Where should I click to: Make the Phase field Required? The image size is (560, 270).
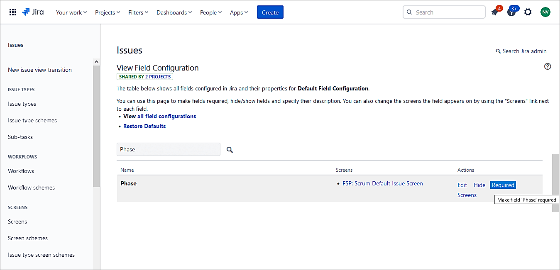503,185
